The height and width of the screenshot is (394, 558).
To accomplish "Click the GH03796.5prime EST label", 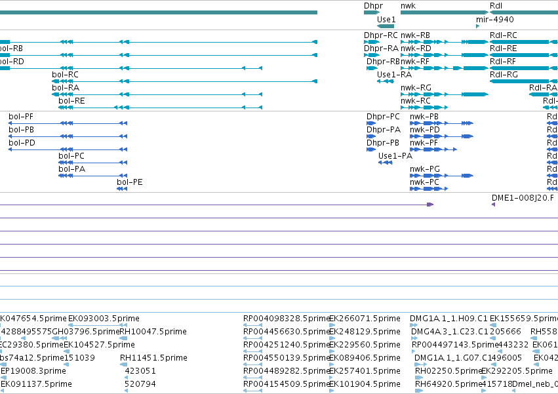I will [x=86, y=331].
